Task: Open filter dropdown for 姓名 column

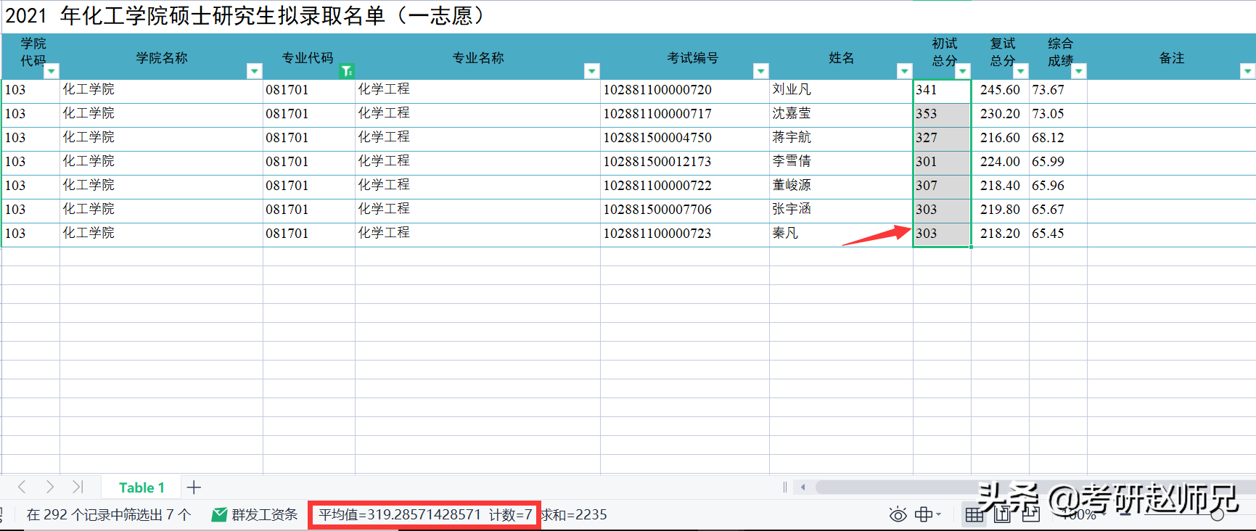Action: (904, 71)
